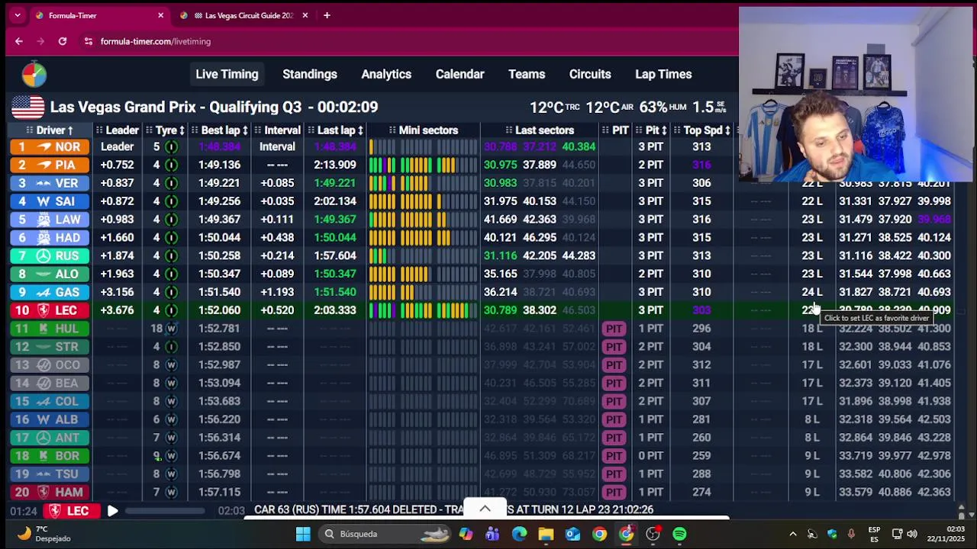Click the intermediate tyre icon for NOR
The width and height of the screenshot is (977, 549).
tap(171, 146)
